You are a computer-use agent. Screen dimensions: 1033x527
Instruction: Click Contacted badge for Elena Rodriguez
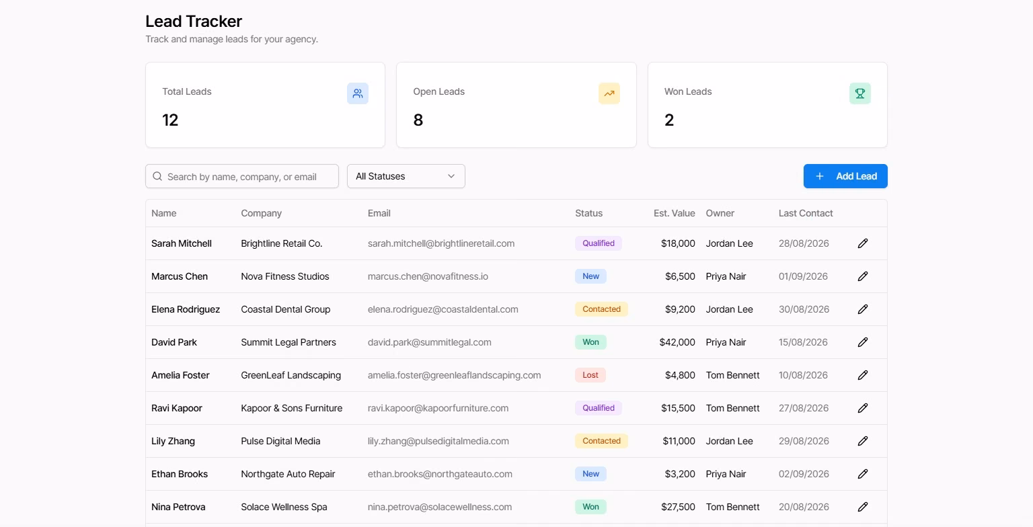(x=601, y=309)
